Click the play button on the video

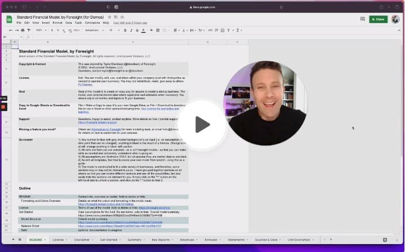tap(202, 125)
